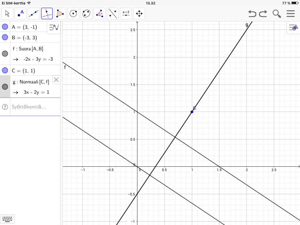
Task: Toggle visibility of point A
Action: (5, 27)
